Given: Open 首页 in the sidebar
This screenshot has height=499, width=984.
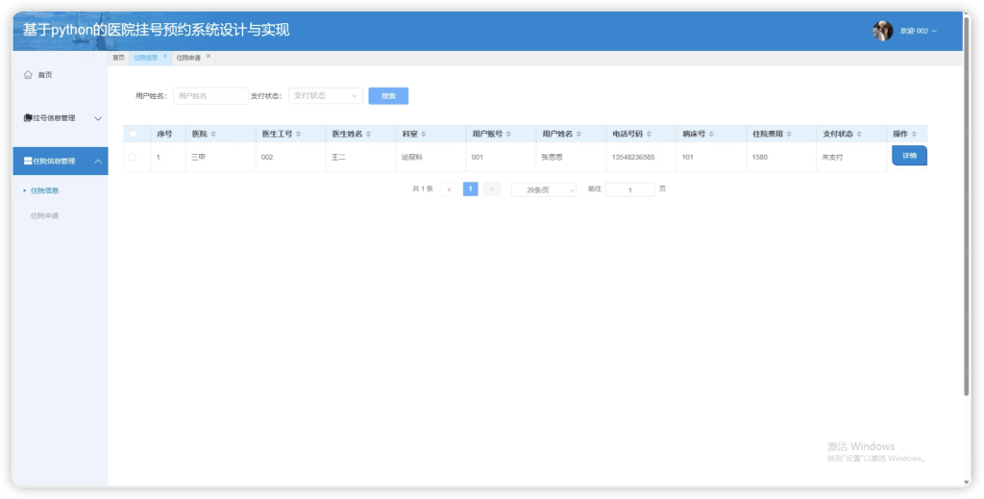Looking at the screenshot, I should click(x=61, y=75).
